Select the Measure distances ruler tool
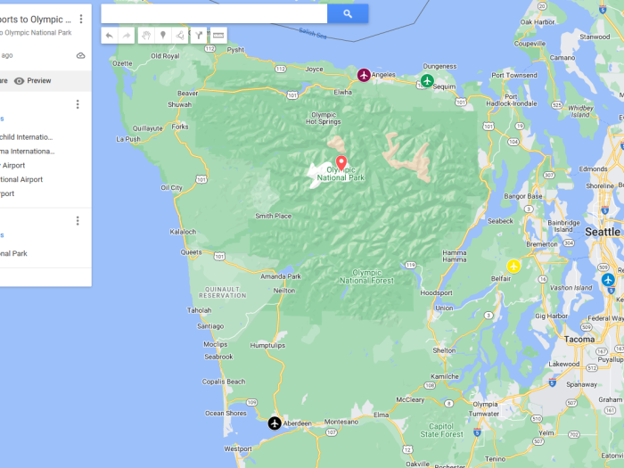624x468 pixels. [218, 36]
